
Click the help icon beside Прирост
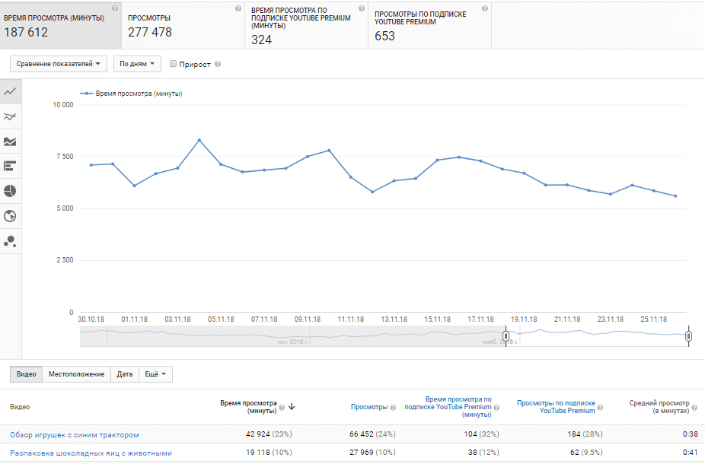coord(218,65)
